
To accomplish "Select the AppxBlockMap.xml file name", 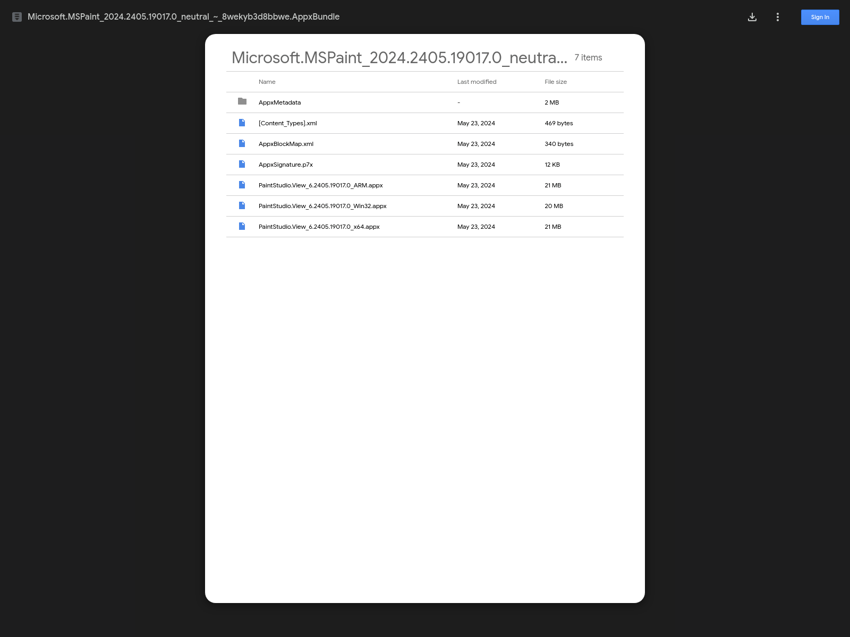I will 286,144.
